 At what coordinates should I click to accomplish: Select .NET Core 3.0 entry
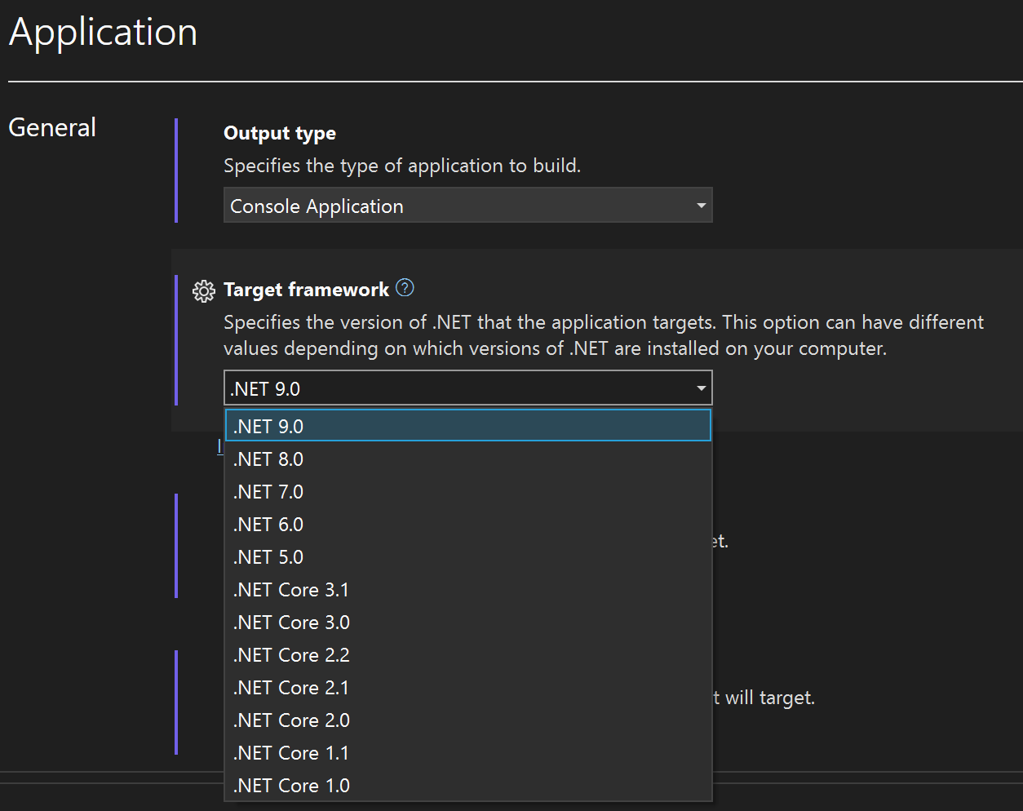coord(468,622)
